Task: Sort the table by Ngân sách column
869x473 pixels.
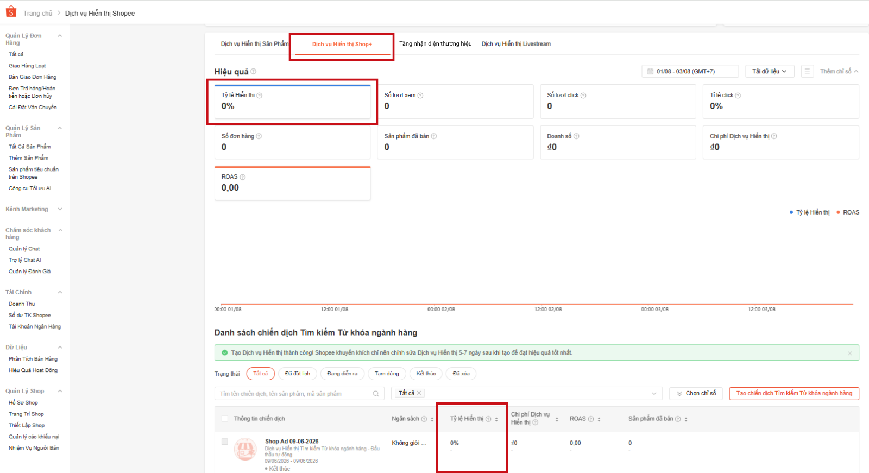Action: point(432,419)
